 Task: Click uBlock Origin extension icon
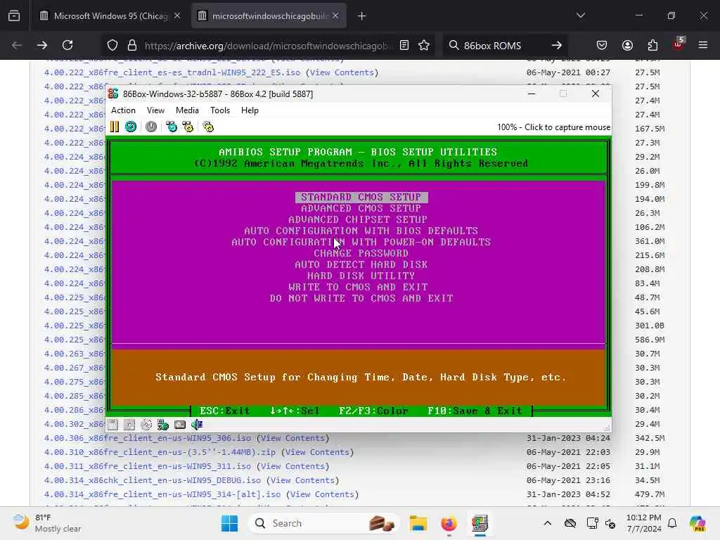[679, 44]
